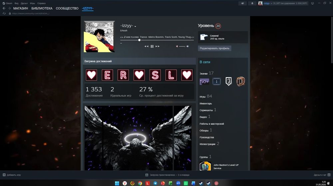Open the Обзоры link
The height and width of the screenshot is (186, 333).
204,131
